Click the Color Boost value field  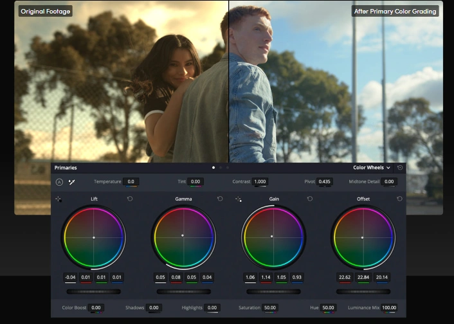click(x=96, y=307)
